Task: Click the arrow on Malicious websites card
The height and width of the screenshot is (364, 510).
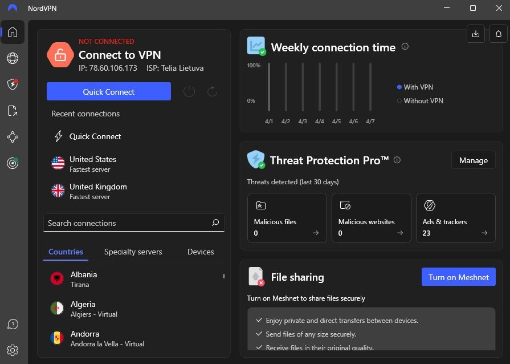Action: [x=400, y=233]
